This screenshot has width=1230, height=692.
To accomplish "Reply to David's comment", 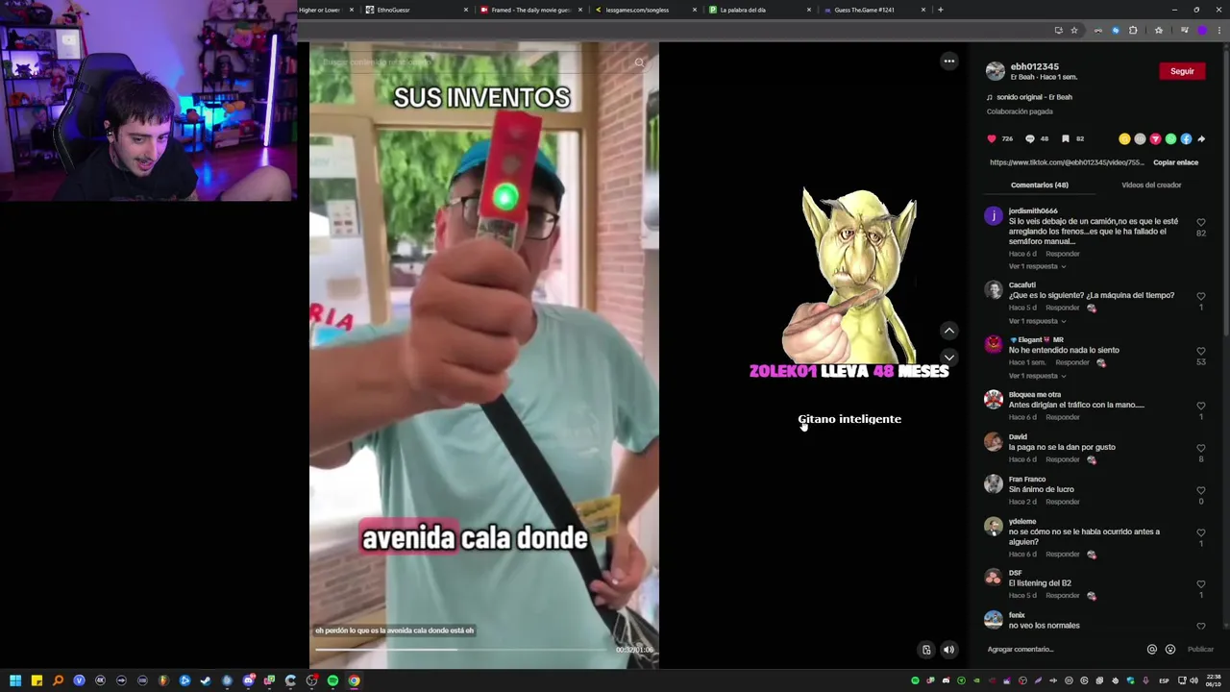I will (1062, 459).
